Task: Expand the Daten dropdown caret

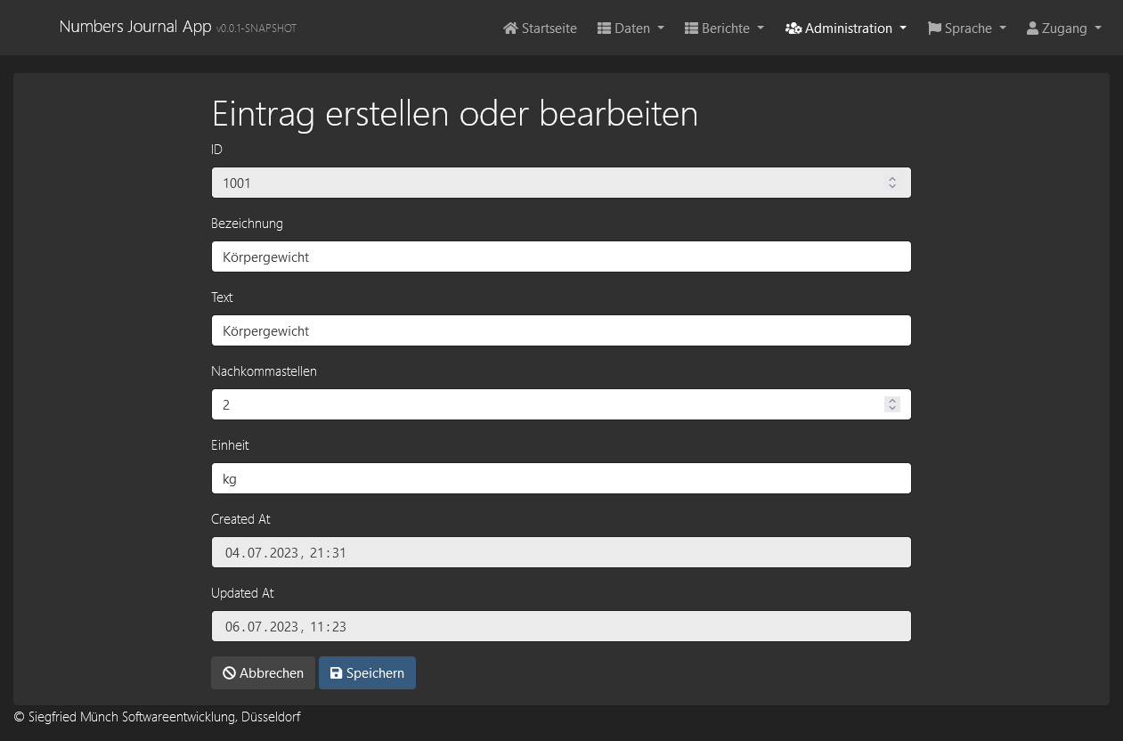Action: [661, 28]
